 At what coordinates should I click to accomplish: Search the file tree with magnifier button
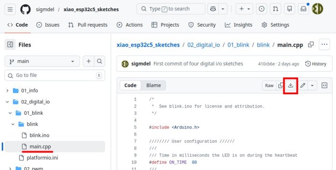(100, 61)
